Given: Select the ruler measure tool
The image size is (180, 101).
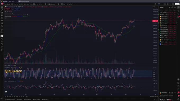Looking at the screenshot, I should coord(2,30).
